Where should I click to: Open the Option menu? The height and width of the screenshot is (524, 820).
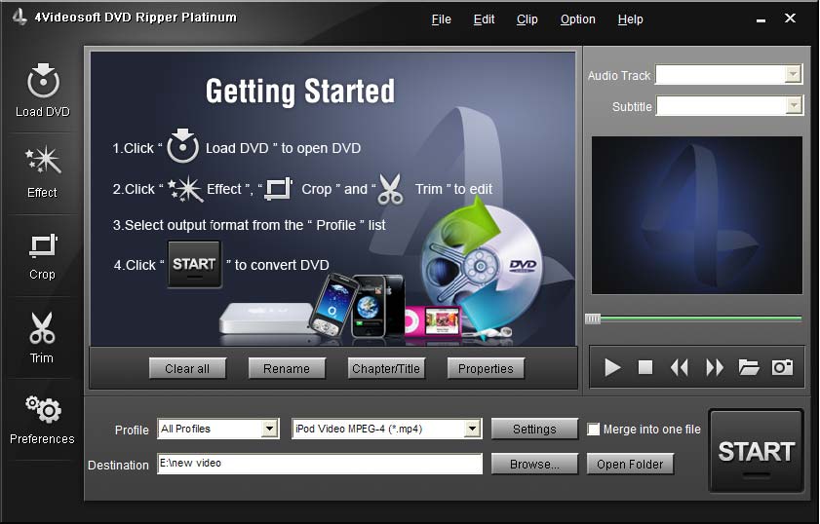(x=577, y=19)
